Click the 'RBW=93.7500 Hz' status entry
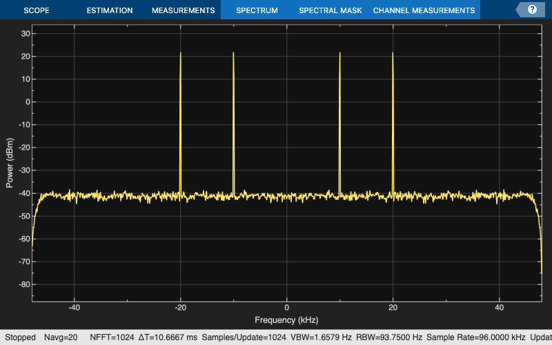 click(389, 337)
